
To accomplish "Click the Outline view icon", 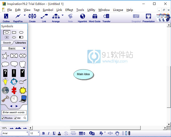I will (6, 17).
